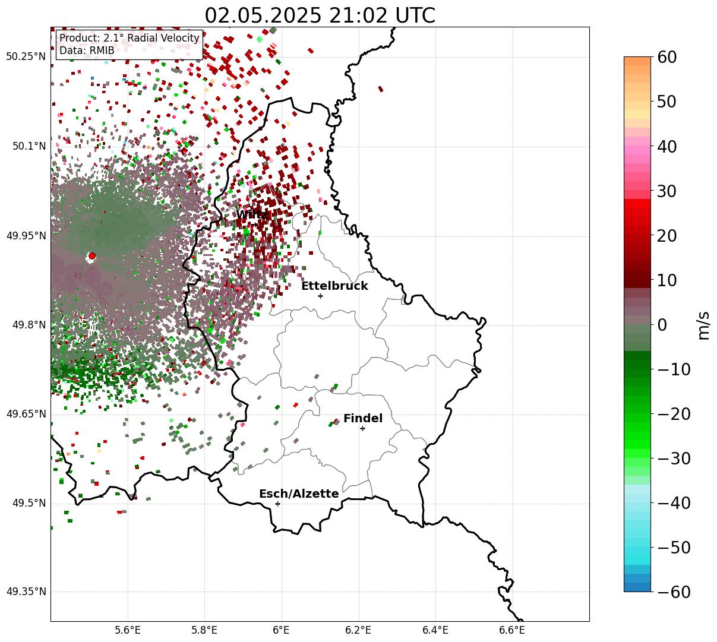
Task: Click the colorbar tick label '−60'
Action: pos(674,592)
